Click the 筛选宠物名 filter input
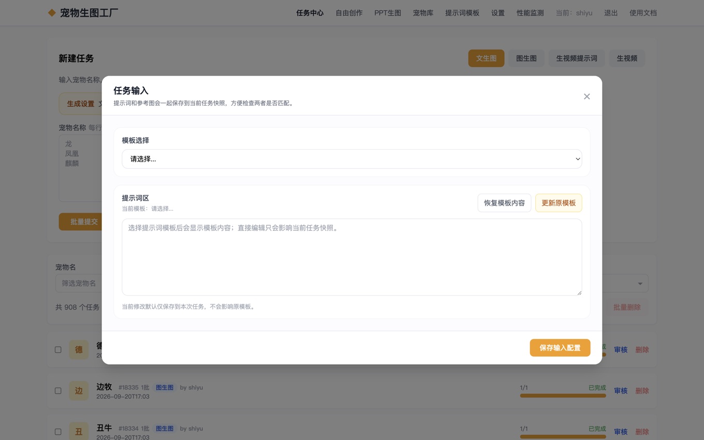Screen dimensions: 704x440 click(79, 283)
